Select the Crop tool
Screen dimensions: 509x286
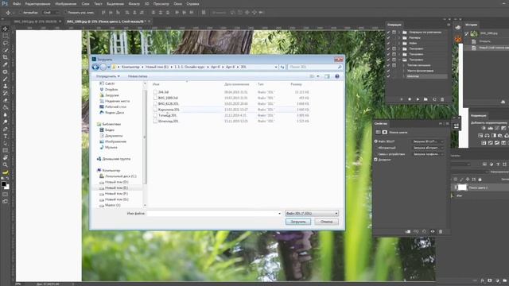point(6,57)
